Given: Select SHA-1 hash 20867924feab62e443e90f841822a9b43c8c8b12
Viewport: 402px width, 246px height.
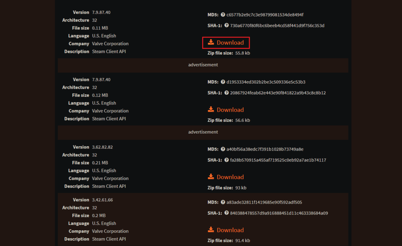Looking at the screenshot, I should point(278,93).
